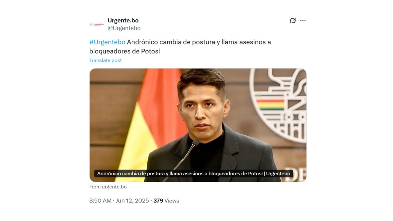The width and height of the screenshot is (393, 221).
Task: Open the article photo card
Action: click(198, 125)
